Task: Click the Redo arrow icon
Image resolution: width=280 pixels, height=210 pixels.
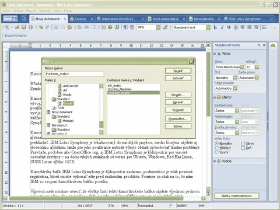Action: [47, 27]
